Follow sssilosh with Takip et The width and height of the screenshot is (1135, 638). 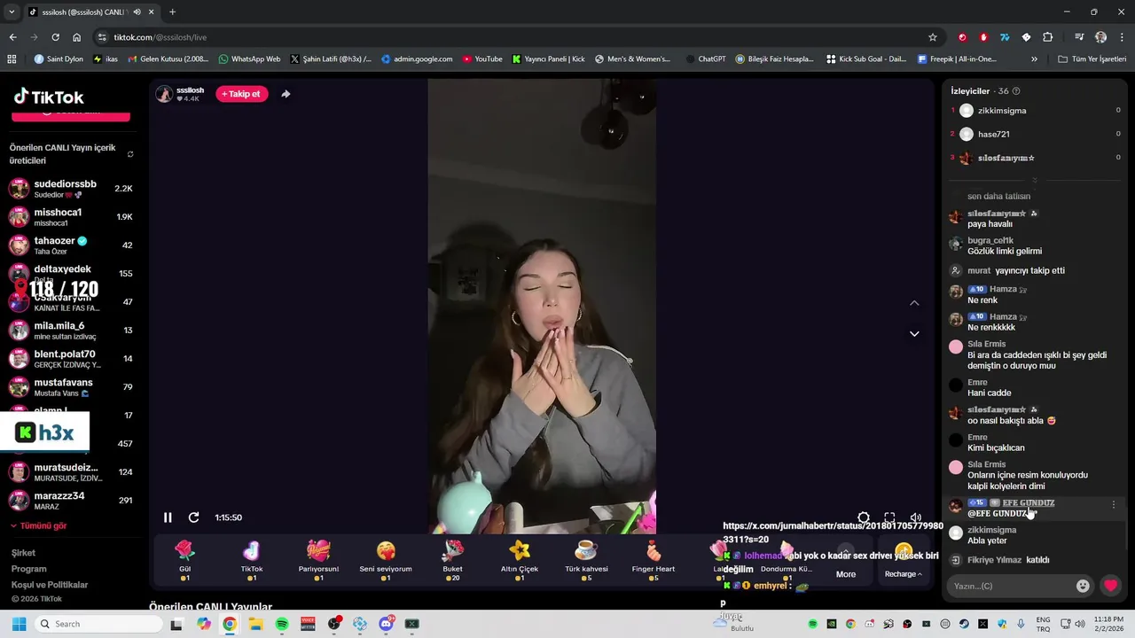click(242, 94)
